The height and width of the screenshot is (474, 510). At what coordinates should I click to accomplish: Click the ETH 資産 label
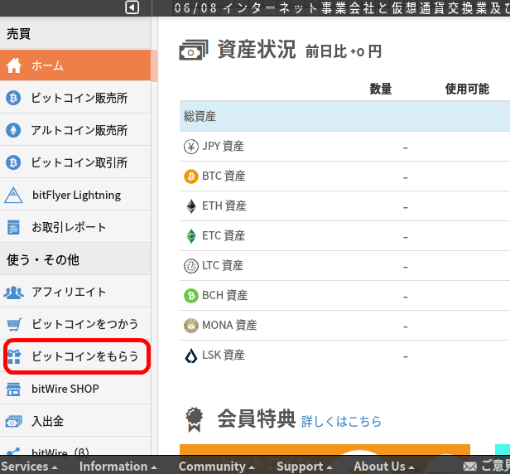coord(224,206)
